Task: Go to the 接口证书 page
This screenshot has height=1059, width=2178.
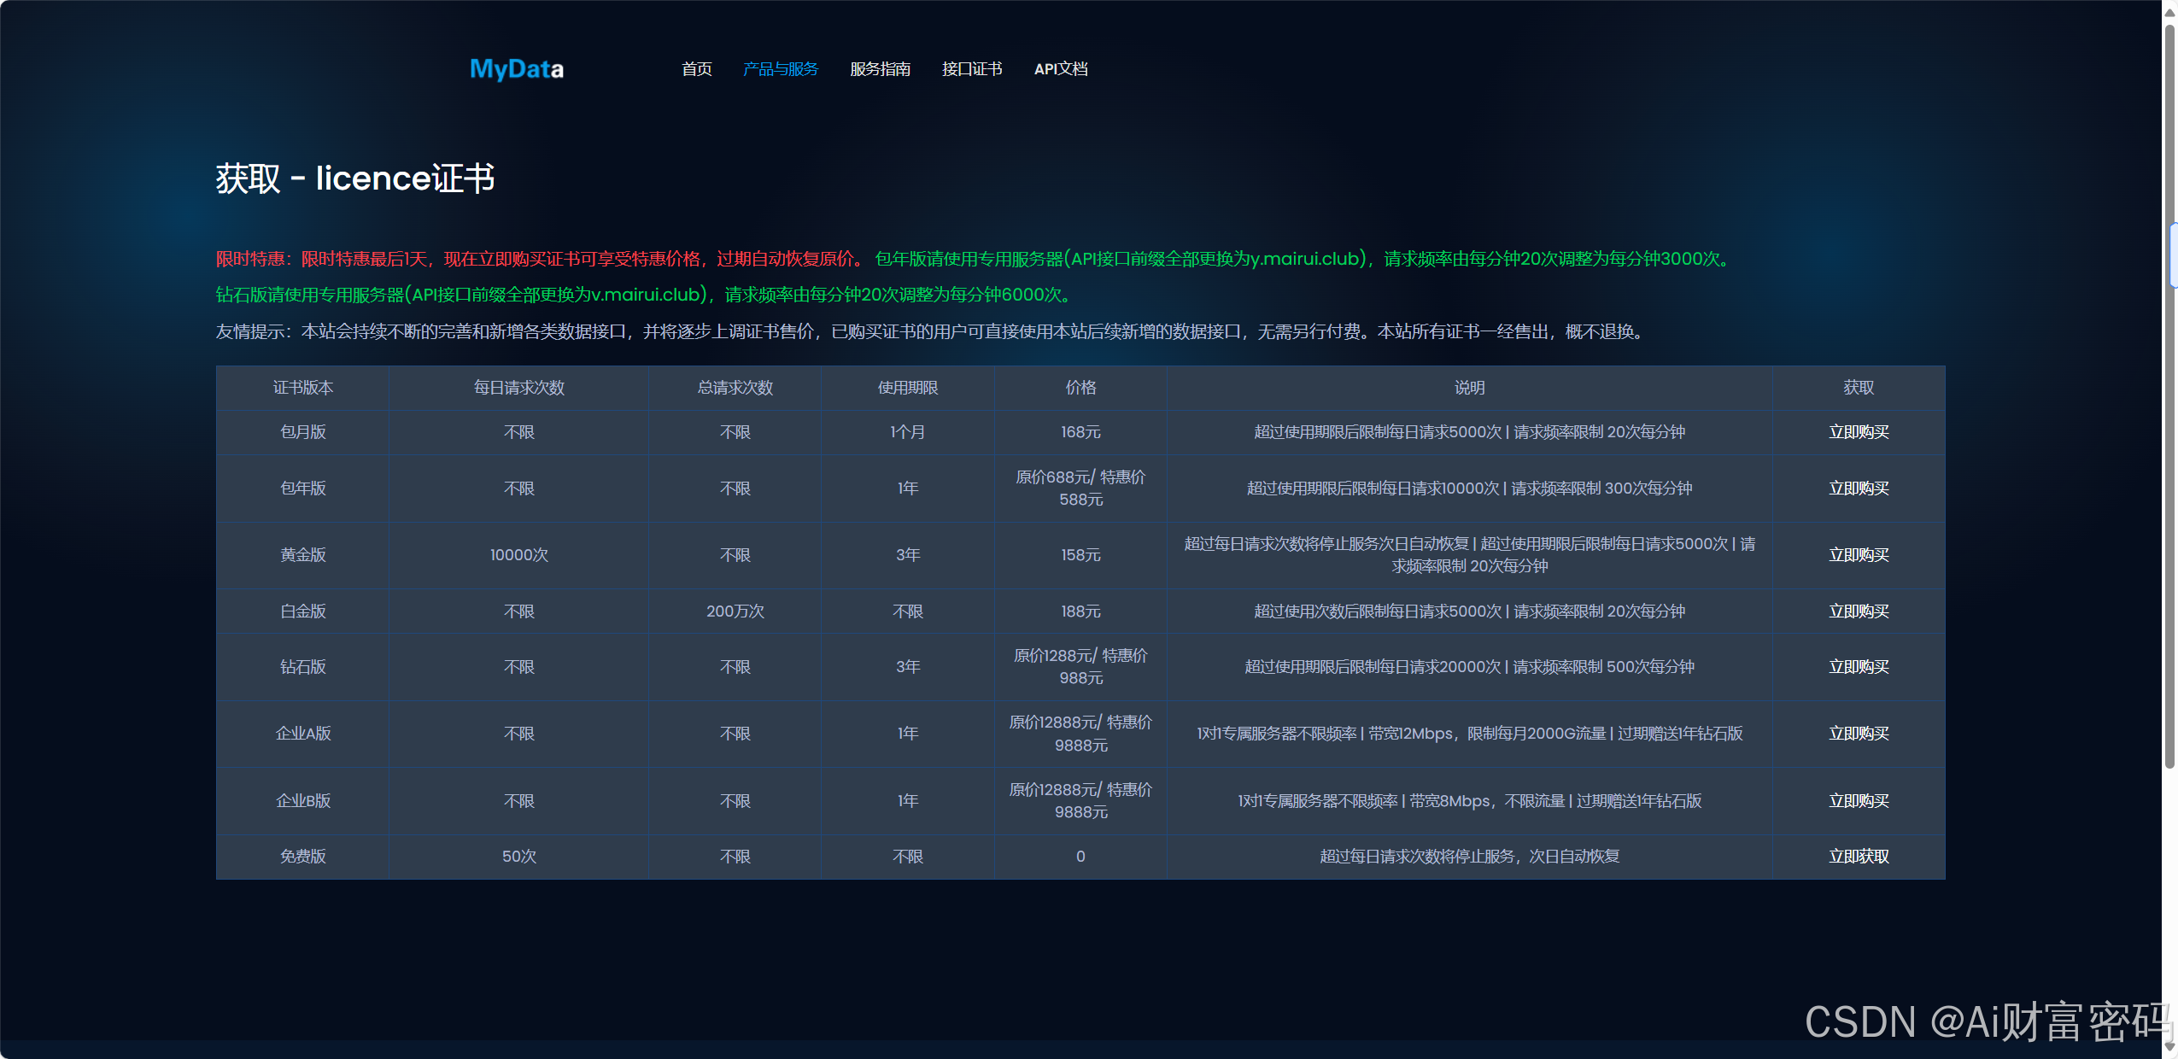Action: pos(971,69)
